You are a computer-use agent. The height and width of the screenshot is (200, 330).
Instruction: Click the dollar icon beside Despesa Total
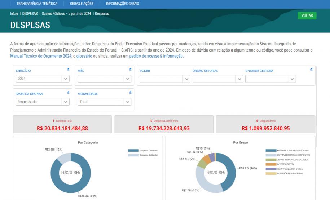click(x=54, y=121)
